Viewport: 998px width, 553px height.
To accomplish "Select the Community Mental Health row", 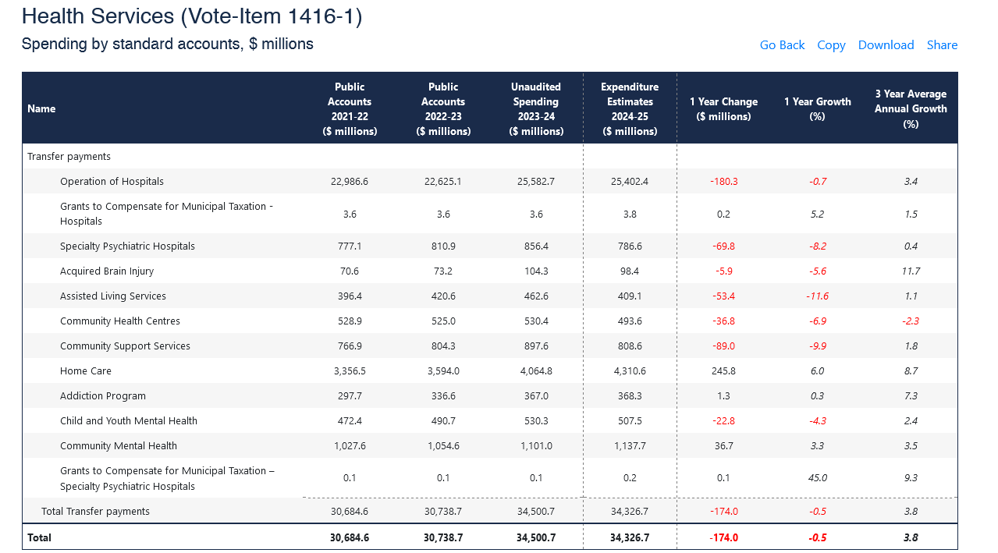I will click(119, 445).
